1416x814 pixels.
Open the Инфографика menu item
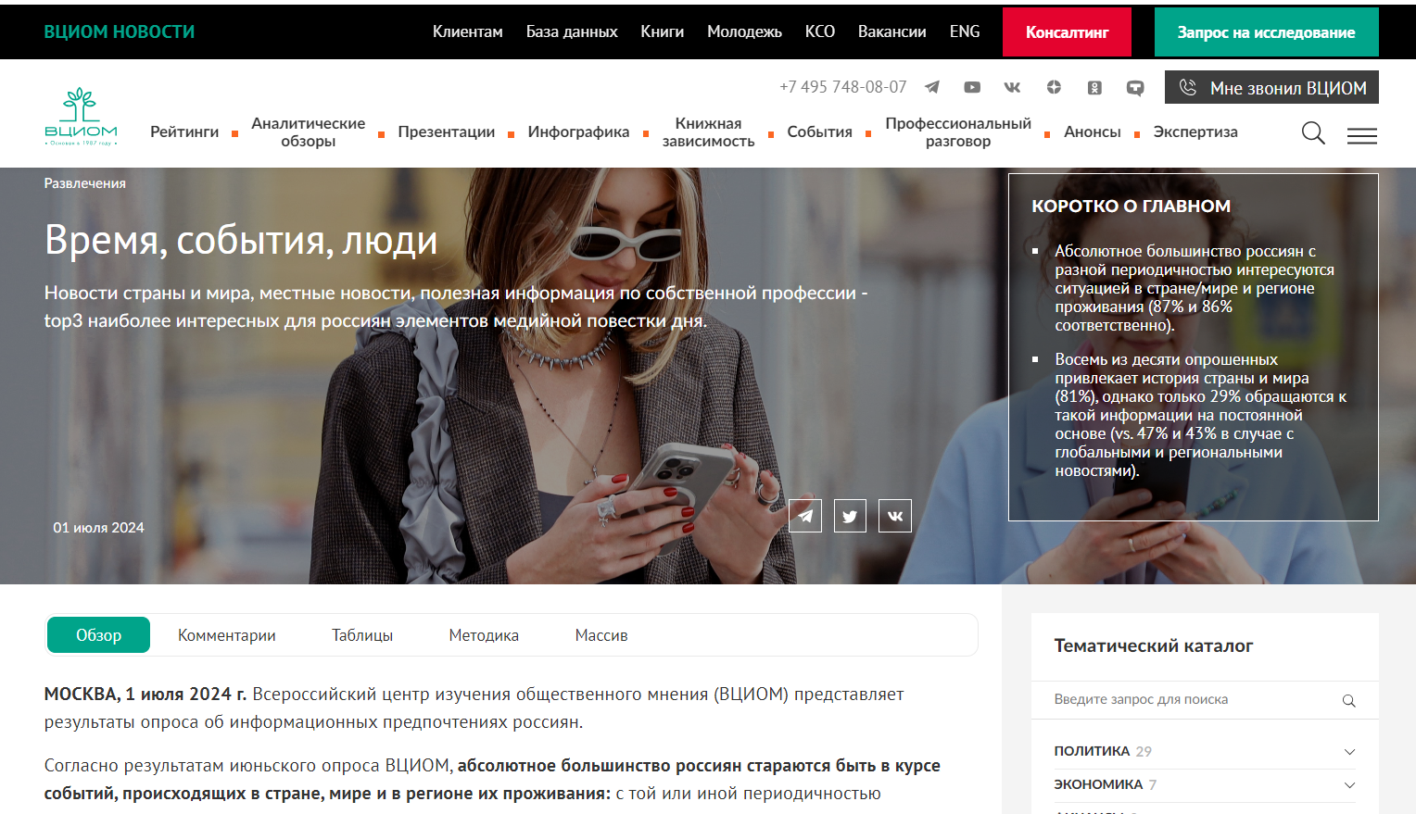(578, 131)
